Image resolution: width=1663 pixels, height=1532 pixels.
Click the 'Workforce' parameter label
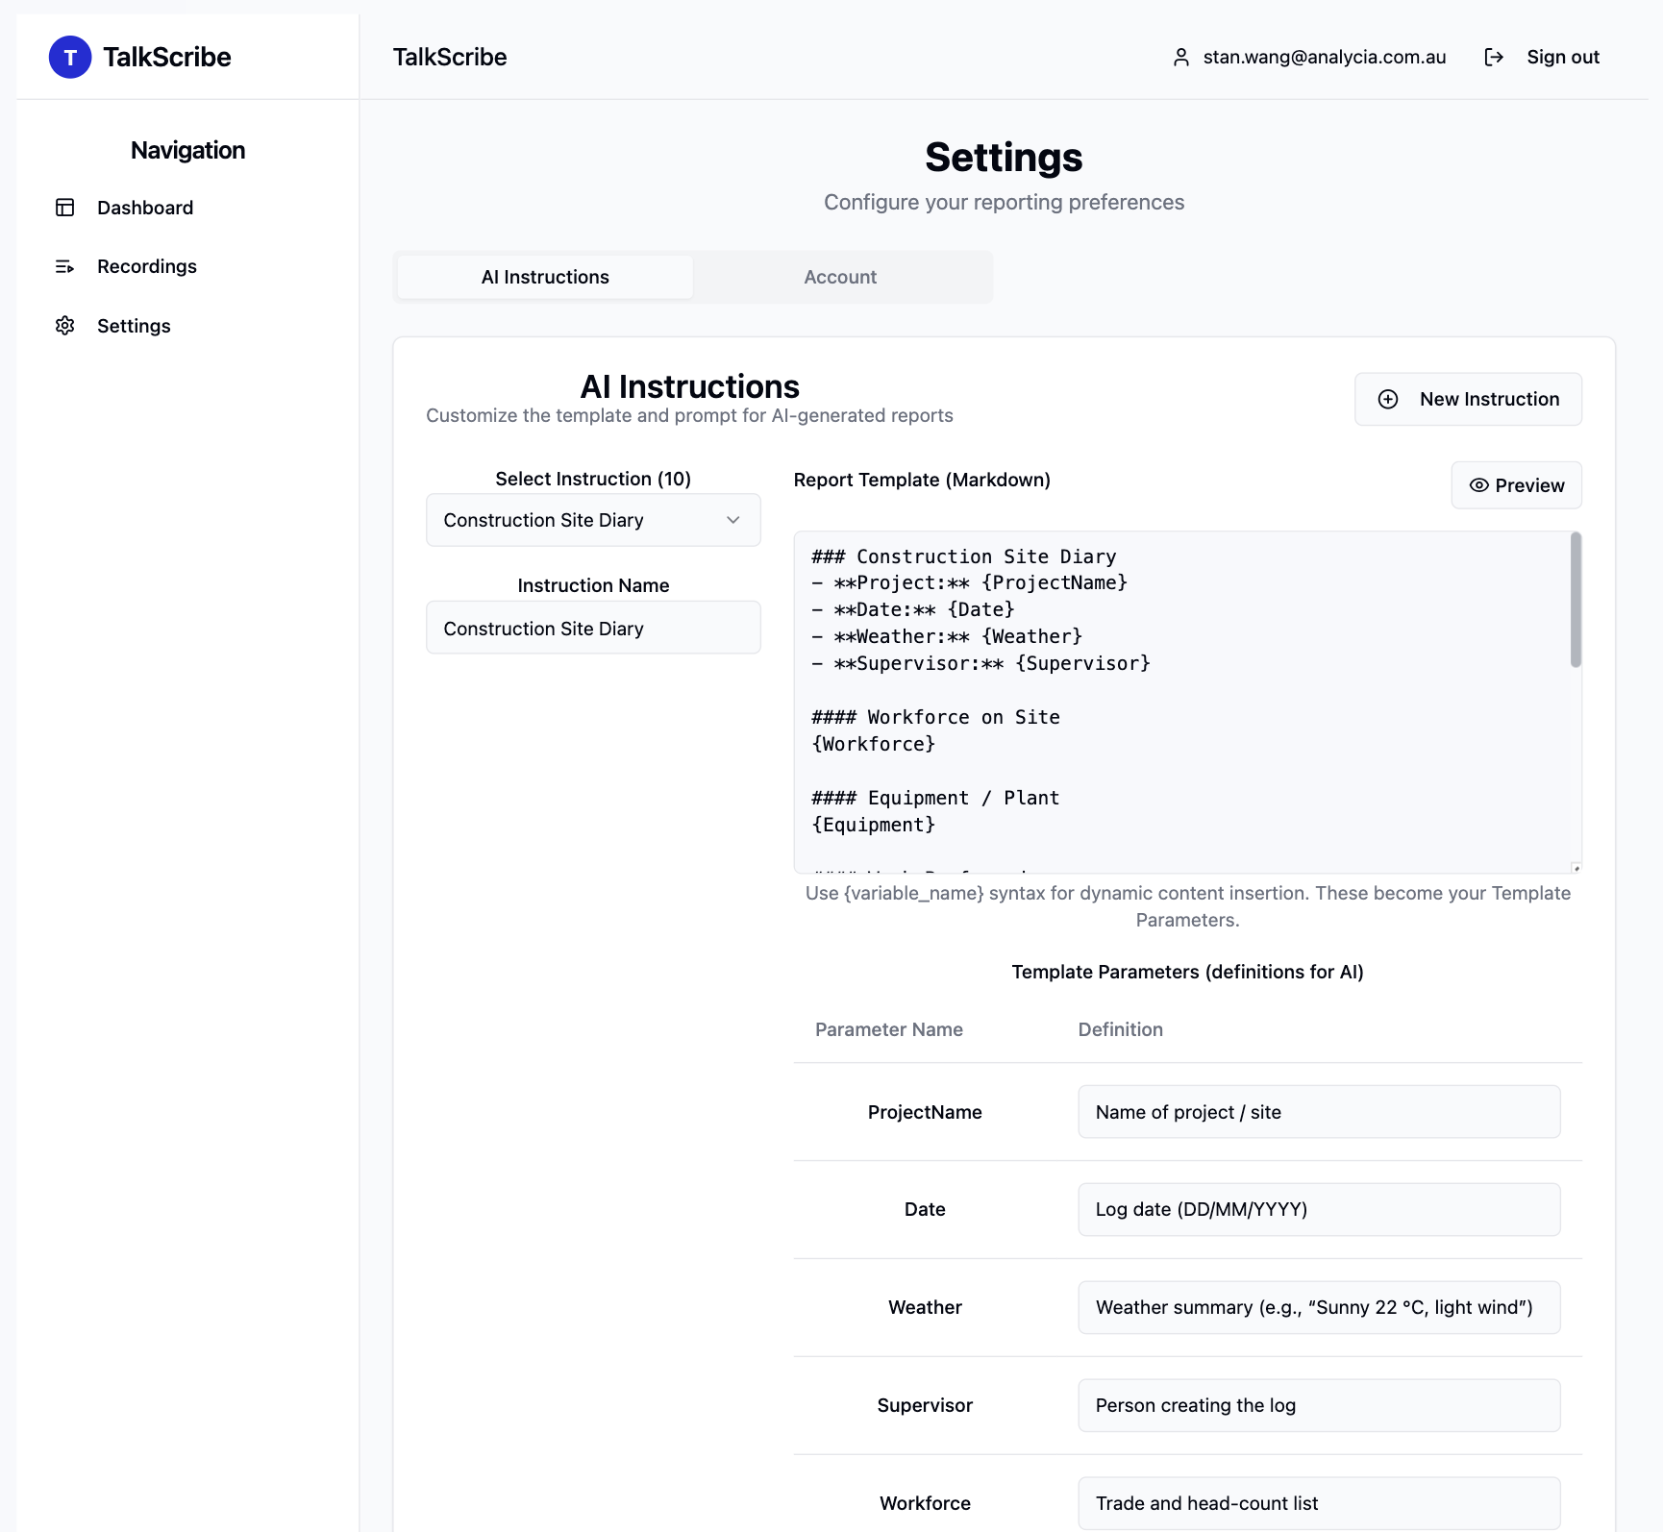925,1503
